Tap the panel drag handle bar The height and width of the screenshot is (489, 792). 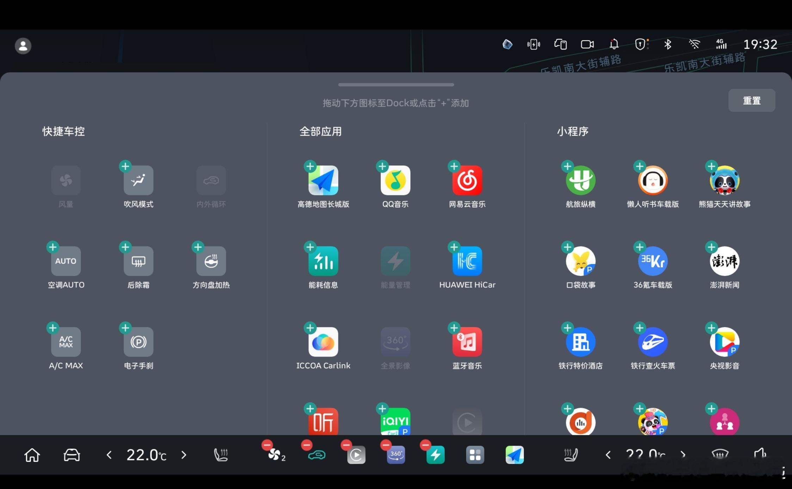click(x=396, y=85)
